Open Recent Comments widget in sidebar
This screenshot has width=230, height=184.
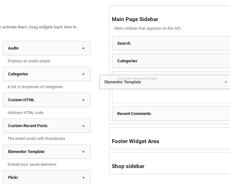point(134,114)
